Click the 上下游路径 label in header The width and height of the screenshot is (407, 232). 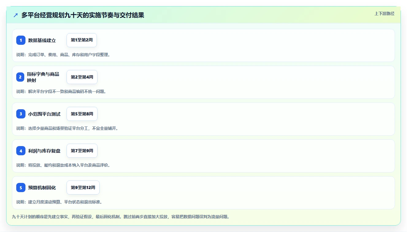(384, 14)
